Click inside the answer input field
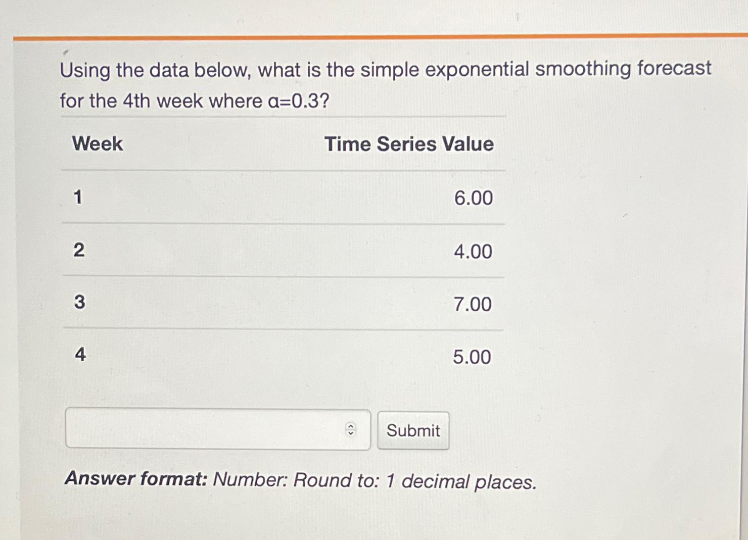748x540 pixels. (202, 430)
